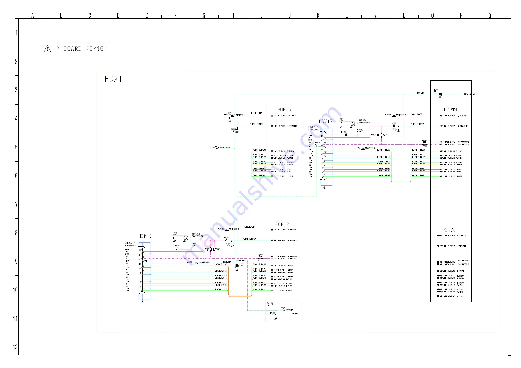Click the JK4703 HDMI connector body
The width and height of the screenshot is (521, 368).
[324, 156]
